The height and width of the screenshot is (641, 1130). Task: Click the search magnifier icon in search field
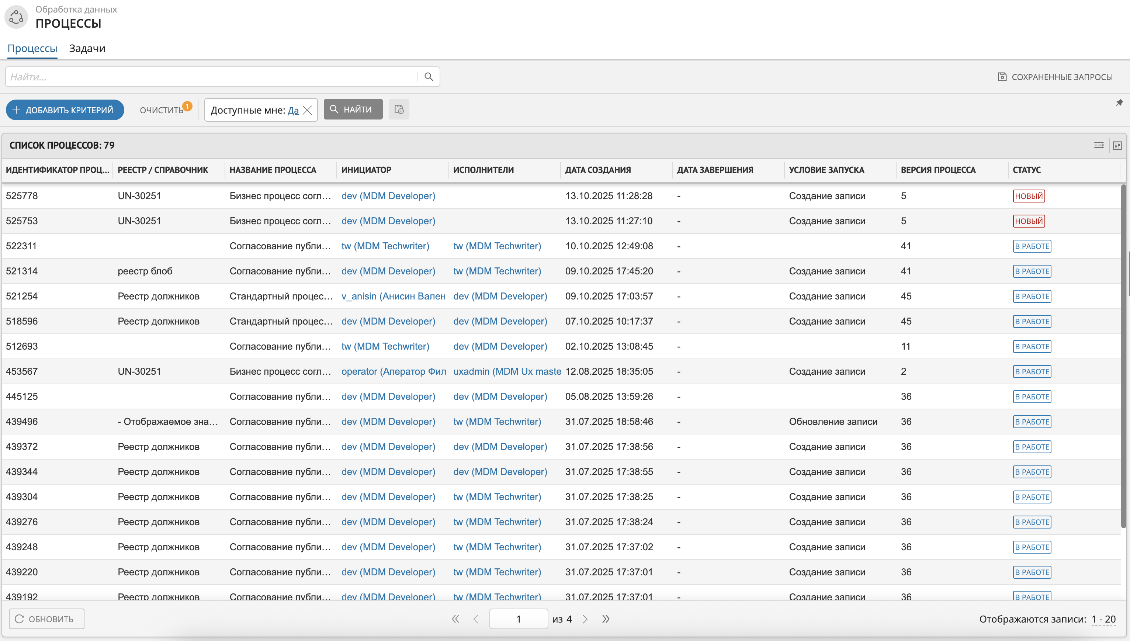pos(428,77)
